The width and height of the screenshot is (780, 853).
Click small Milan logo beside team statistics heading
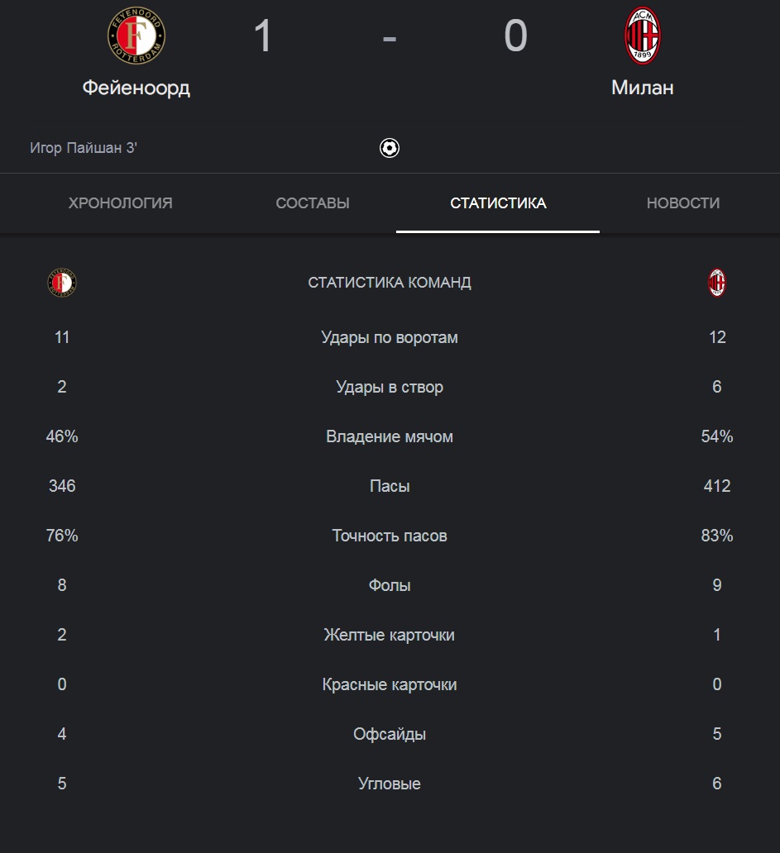click(717, 283)
